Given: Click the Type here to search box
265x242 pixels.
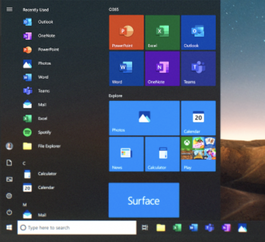Looking at the screenshot, I should [77, 228].
